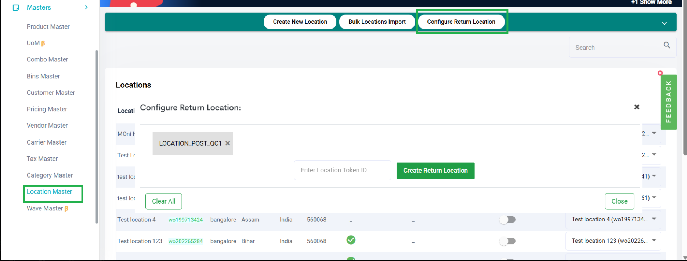687x261 pixels.
Task: Click the search magnifier icon
Action: 667,45
